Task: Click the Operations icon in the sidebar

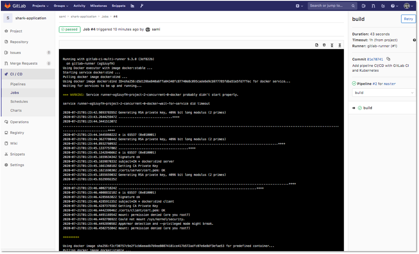Action: [6, 122]
